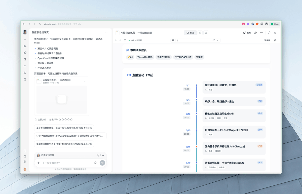Select the 全部文件 tab
302x194 pixels.
pos(41,119)
